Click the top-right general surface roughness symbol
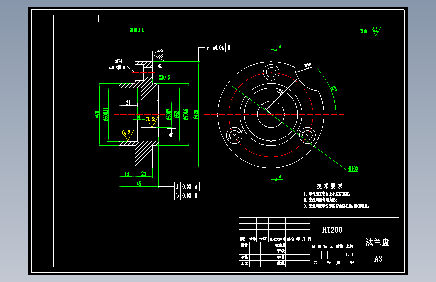Screen dimensions: 436x282 click(x=377, y=31)
